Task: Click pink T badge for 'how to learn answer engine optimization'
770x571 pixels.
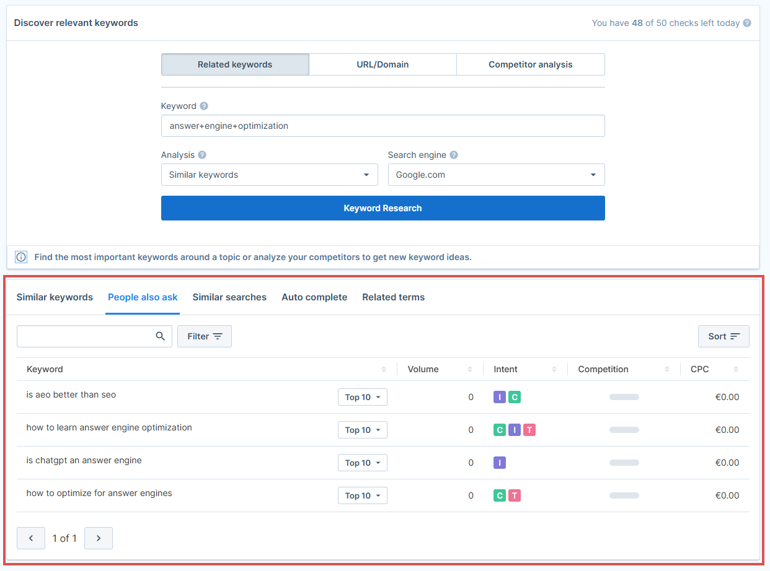Action: [529, 430]
